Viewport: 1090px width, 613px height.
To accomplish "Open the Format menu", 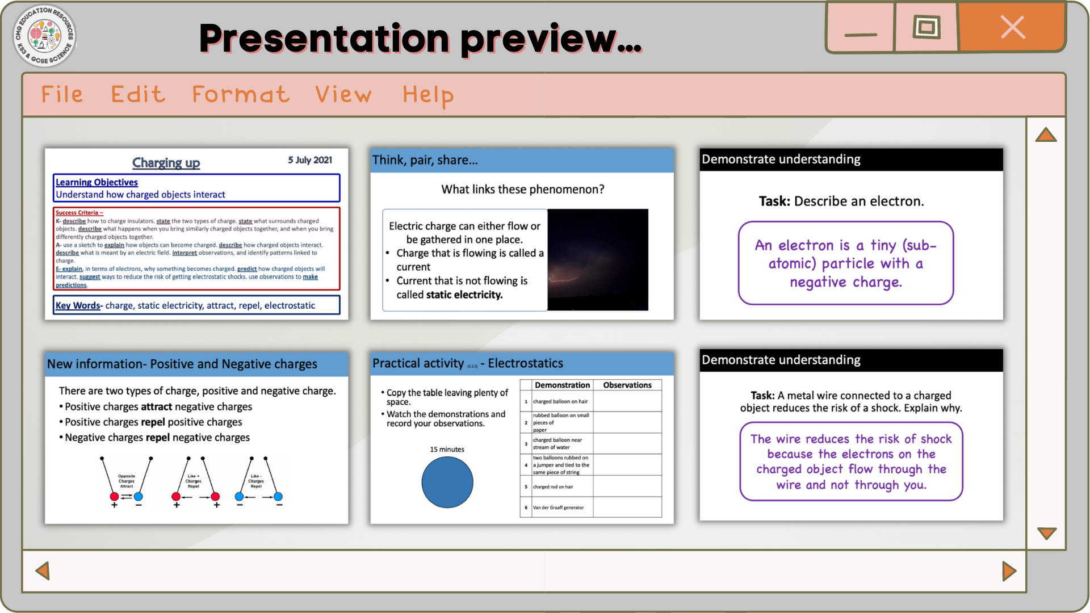I will click(241, 94).
